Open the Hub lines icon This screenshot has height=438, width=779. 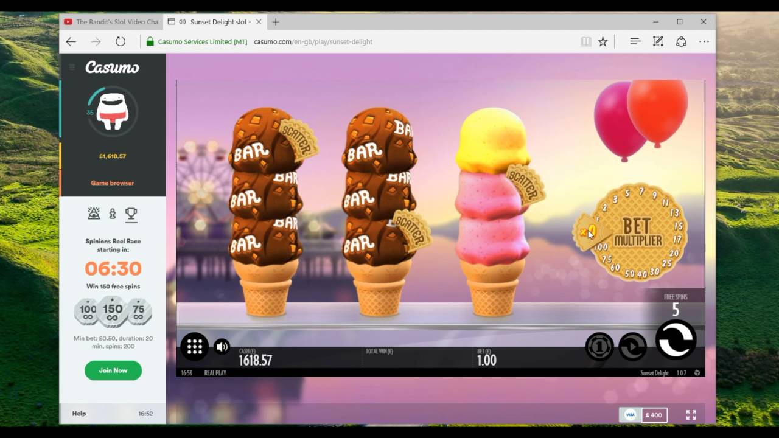click(x=635, y=41)
